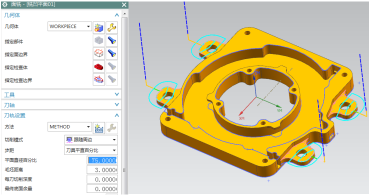
Task: Open the specify face boundary (指定面边界) selection icon
Action: (99, 54)
